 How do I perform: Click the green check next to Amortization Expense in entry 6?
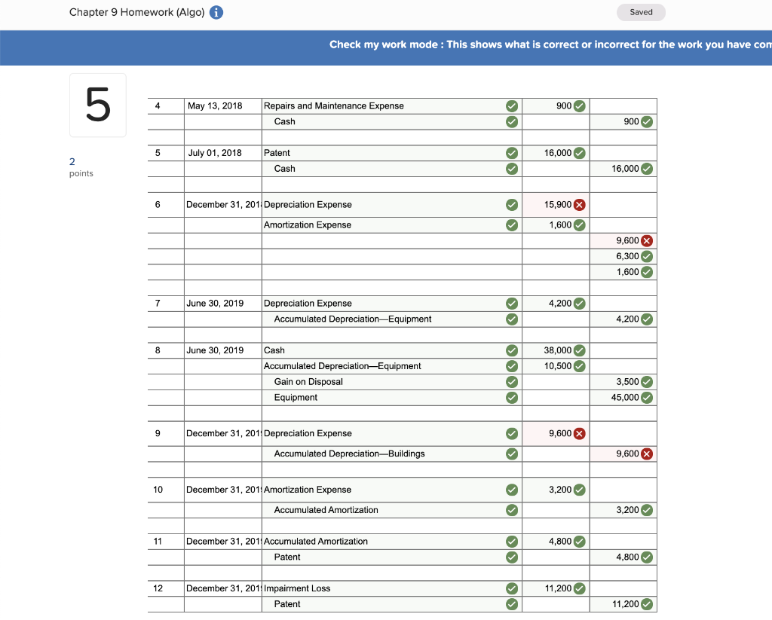[511, 224]
